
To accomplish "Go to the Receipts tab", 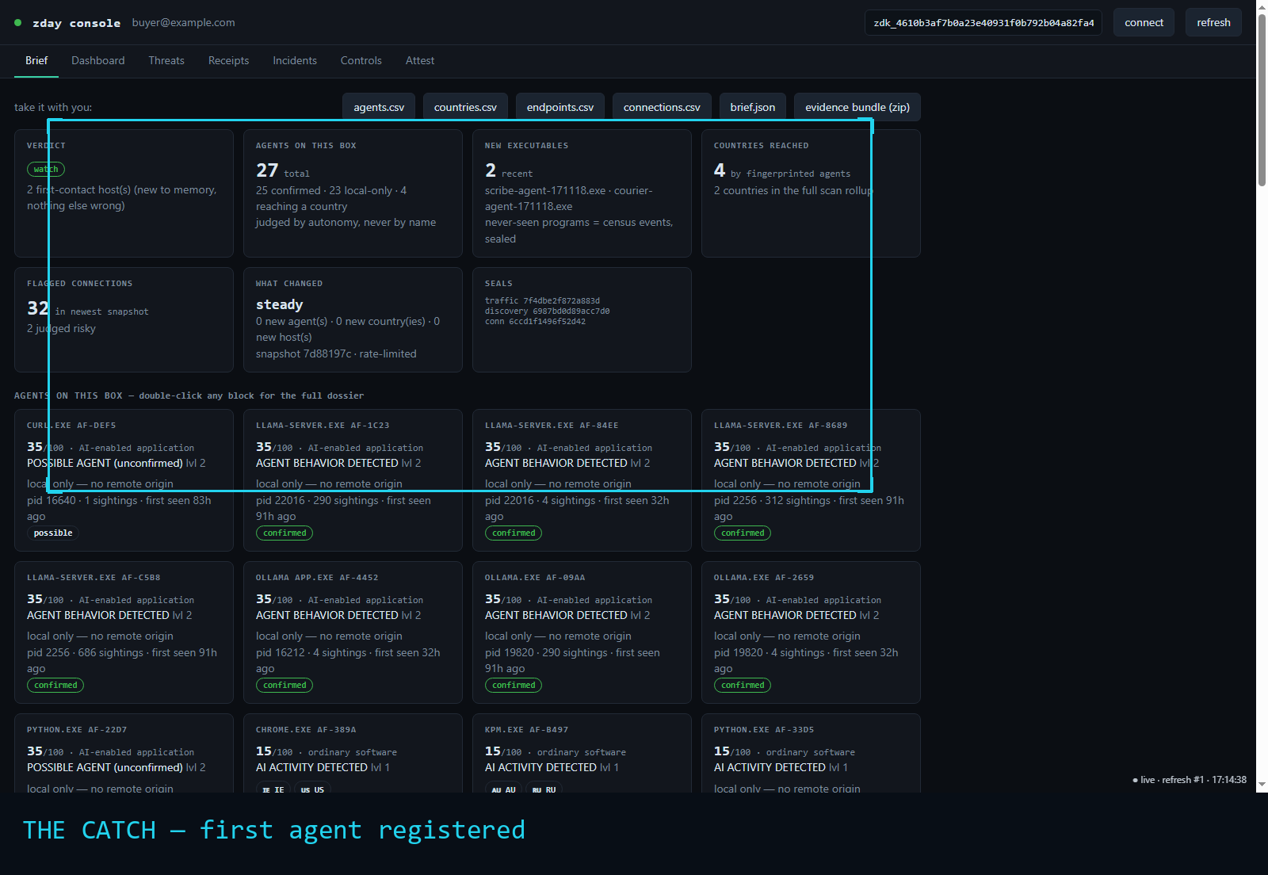I will pyautogui.click(x=228, y=60).
